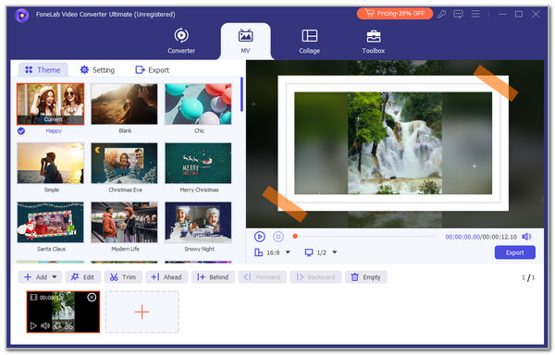Click the preview image area
Viewport: 555px width, 355px height.
395,144
